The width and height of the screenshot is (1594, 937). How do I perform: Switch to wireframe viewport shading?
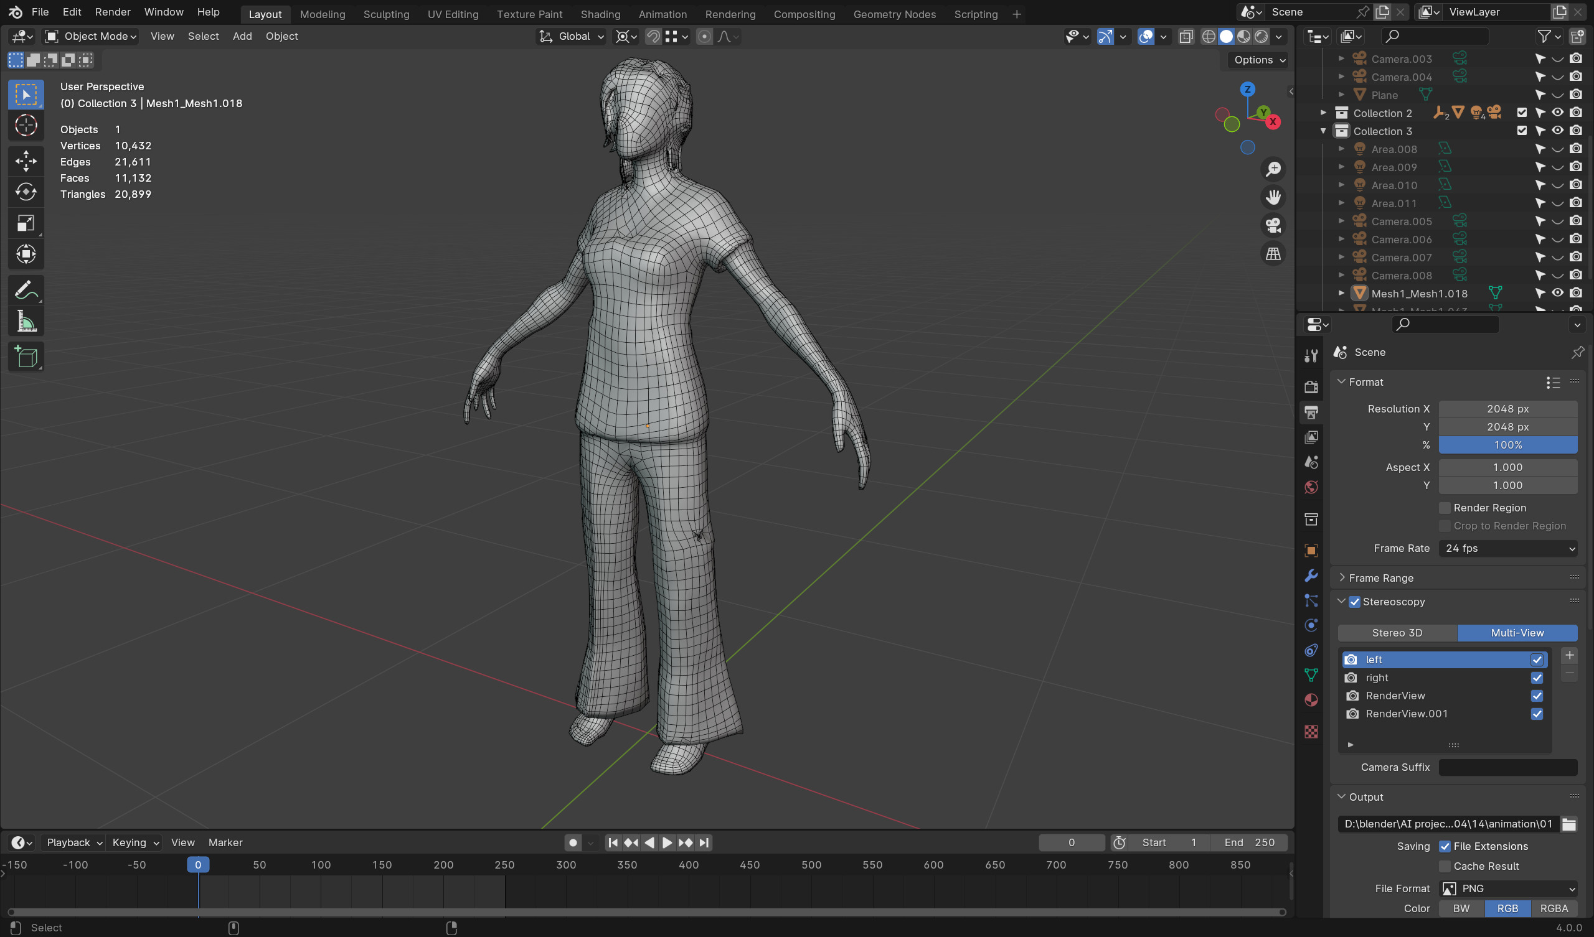tap(1208, 37)
